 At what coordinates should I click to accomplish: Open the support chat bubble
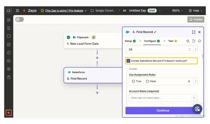[x=197, y=109]
